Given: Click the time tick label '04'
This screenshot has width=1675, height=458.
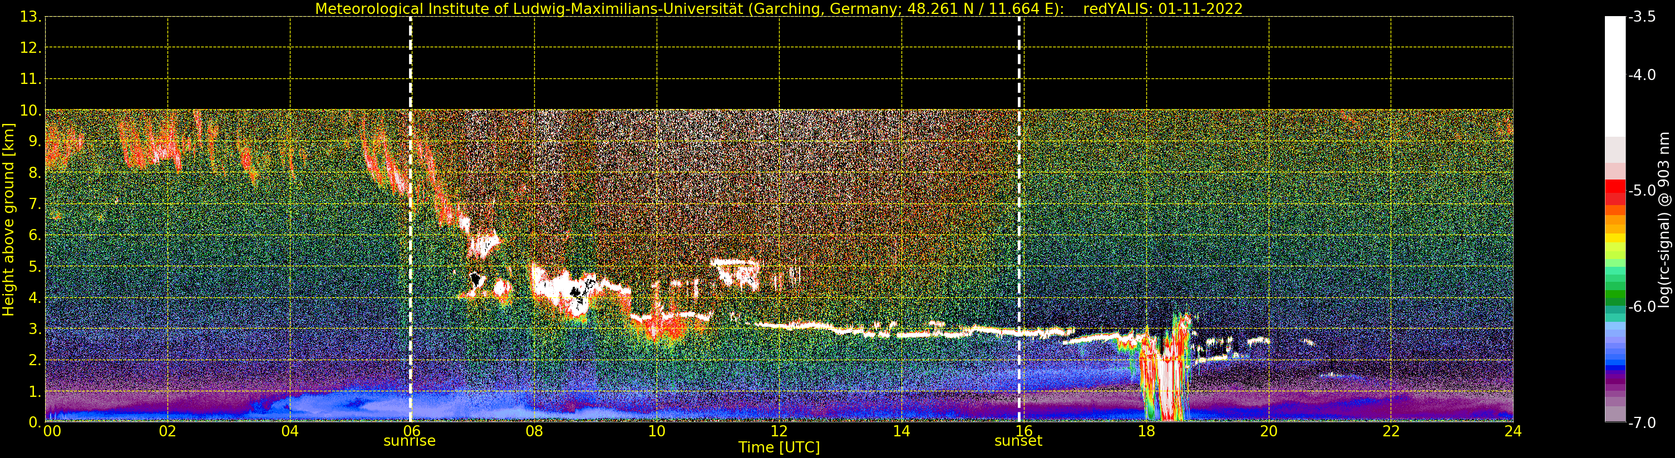Looking at the screenshot, I should (x=290, y=431).
